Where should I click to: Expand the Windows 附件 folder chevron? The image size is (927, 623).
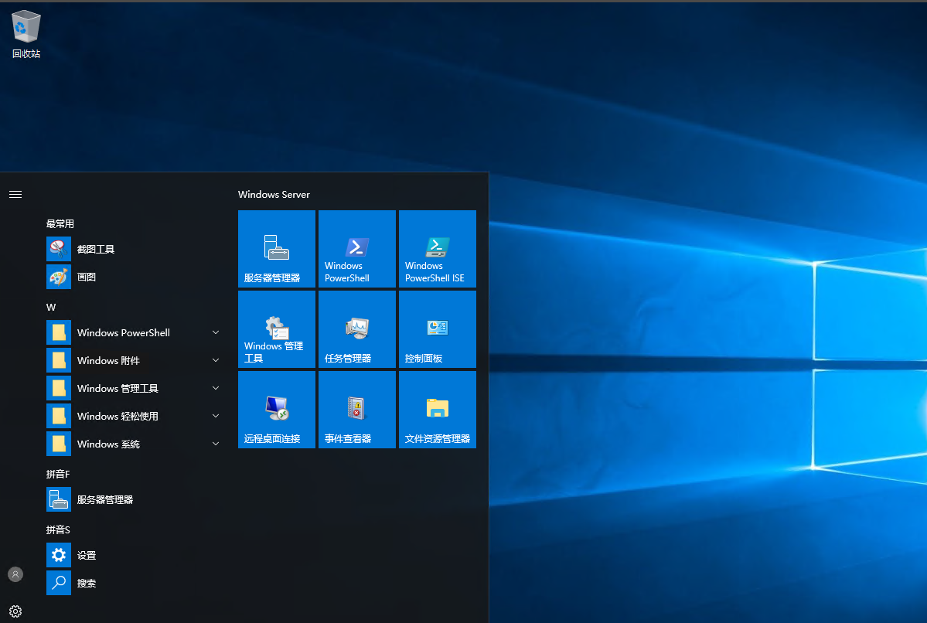pos(216,360)
